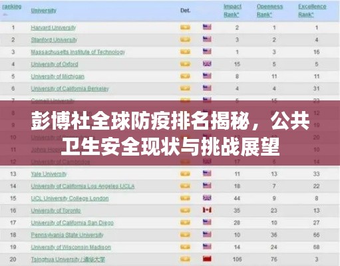Click the UK flag in University of Oxford row

coord(207,64)
